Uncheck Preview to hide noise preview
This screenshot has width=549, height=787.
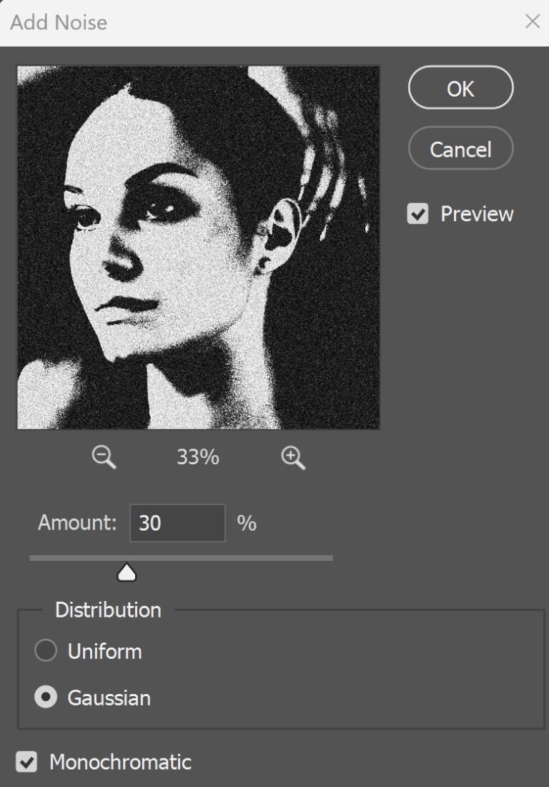418,213
